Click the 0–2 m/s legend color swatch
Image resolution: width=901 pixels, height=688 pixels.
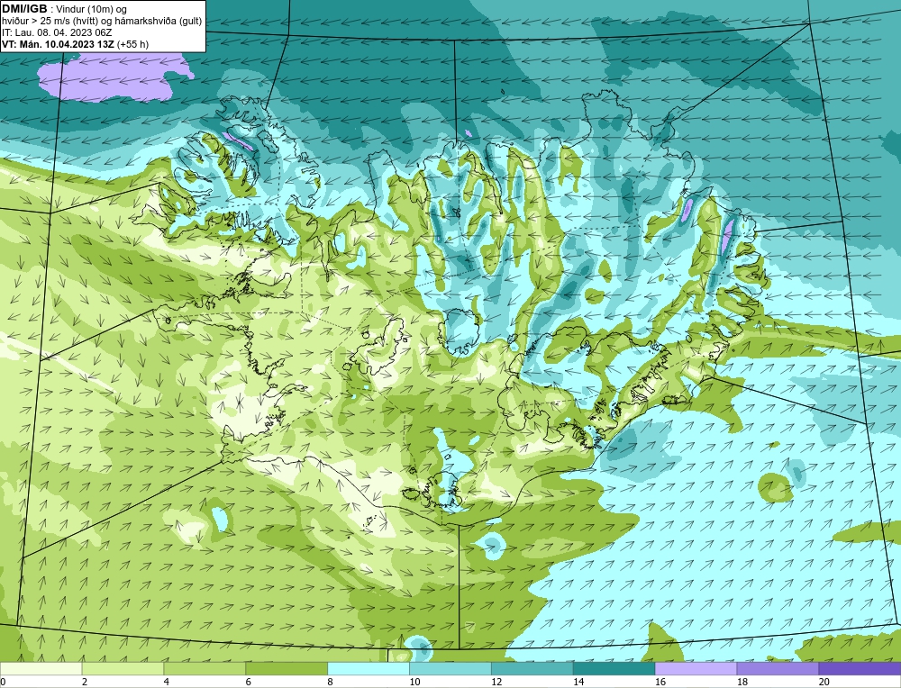pos(41,668)
